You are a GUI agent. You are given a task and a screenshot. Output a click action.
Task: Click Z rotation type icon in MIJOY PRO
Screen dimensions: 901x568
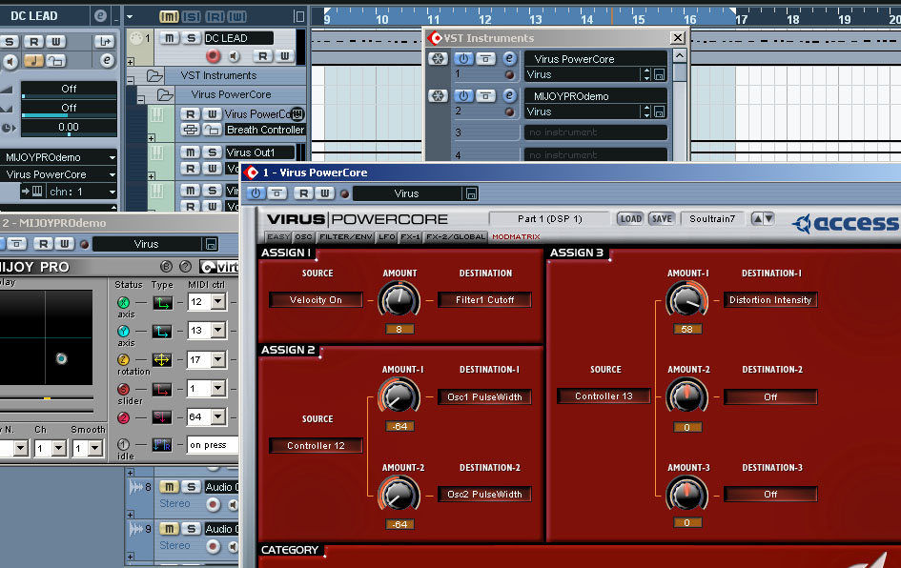click(162, 359)
